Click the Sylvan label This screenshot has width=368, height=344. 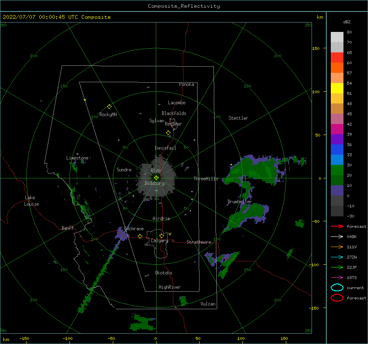pos(157,121)
